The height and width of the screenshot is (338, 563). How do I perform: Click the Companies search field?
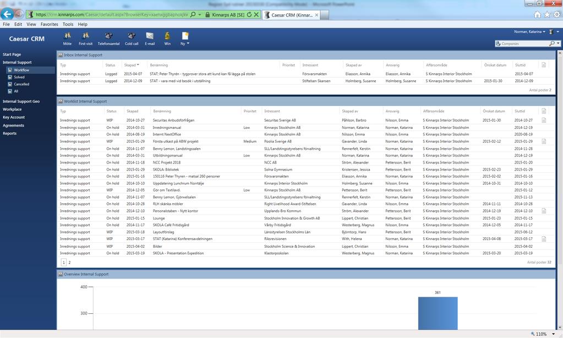[524, 43]
